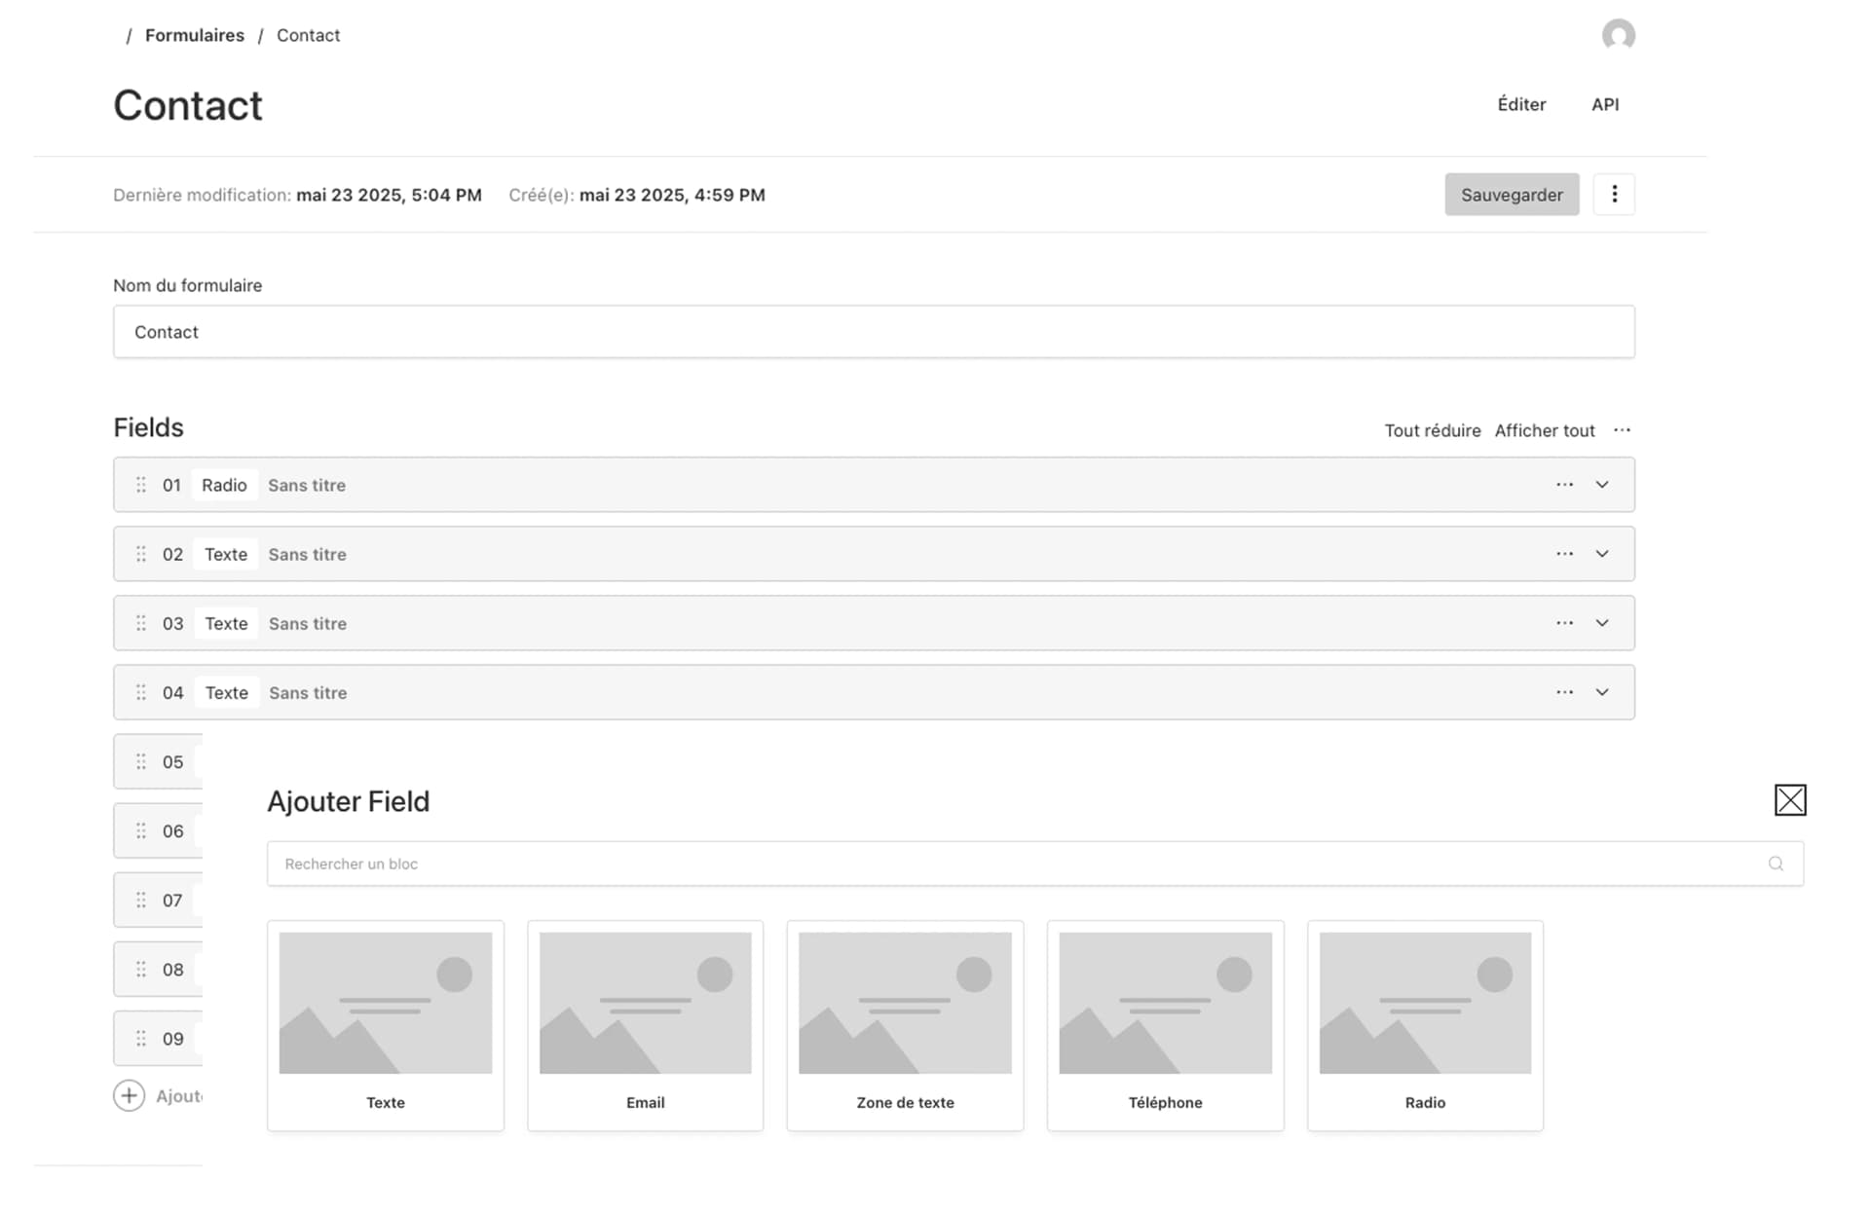Open the three-dot options for field 02 Texte

[x=1564, y=554]
